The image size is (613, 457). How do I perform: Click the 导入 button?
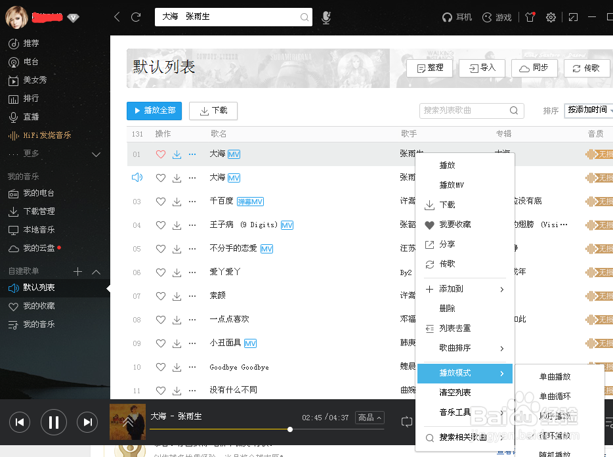click(482, 68)
